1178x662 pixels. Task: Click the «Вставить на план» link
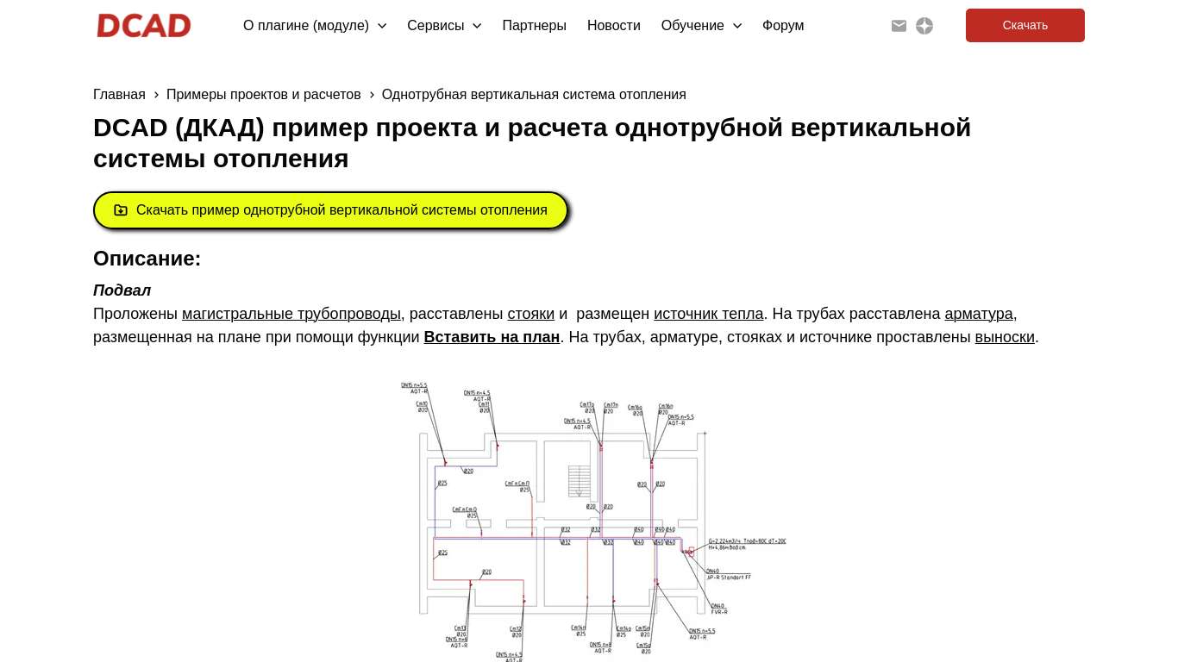[x=492, y=337]
